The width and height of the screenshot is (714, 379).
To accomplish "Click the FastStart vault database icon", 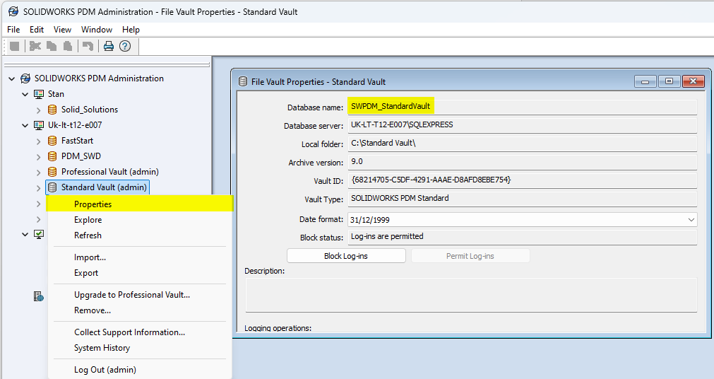I will [x=52, y=141].
